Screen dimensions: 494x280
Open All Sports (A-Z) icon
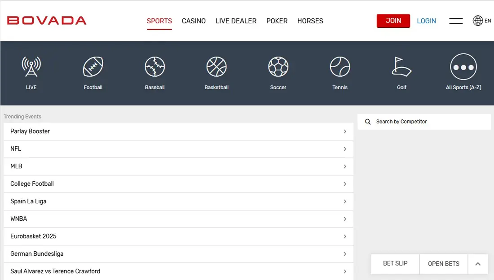(463, 67)
